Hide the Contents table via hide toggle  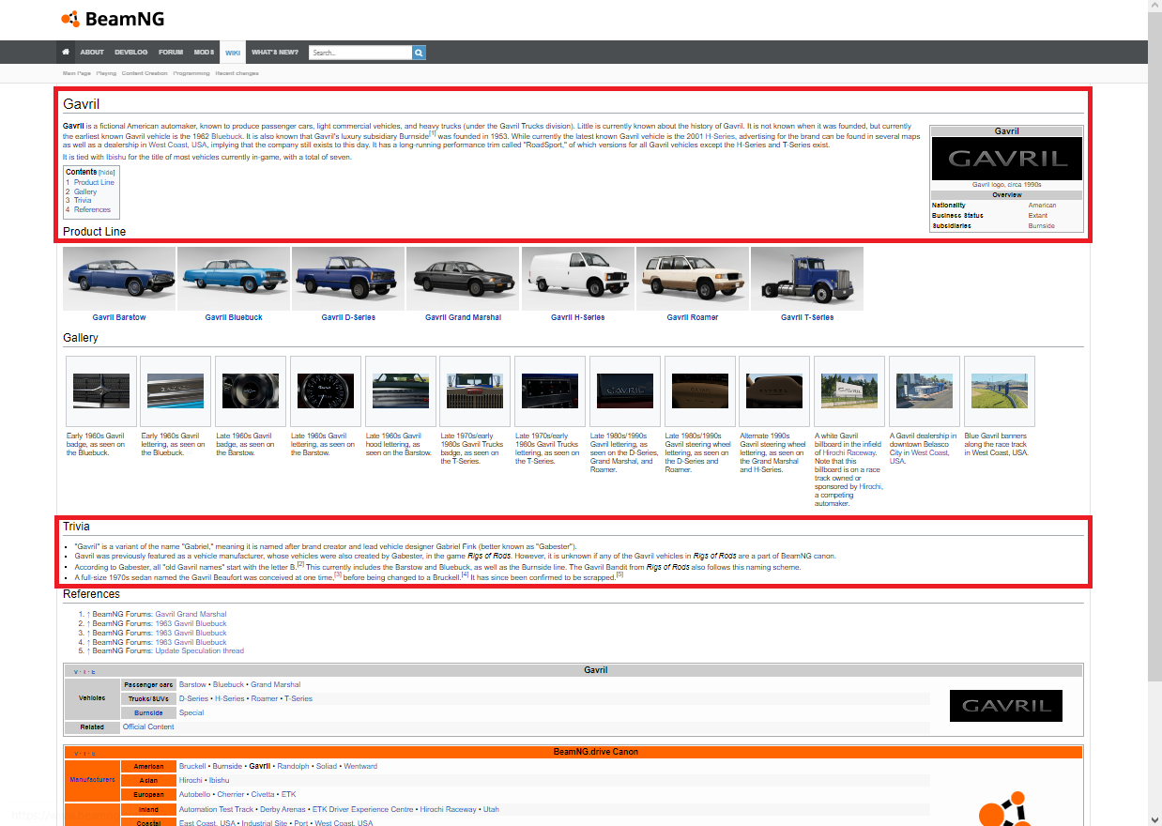pos(107,173)
